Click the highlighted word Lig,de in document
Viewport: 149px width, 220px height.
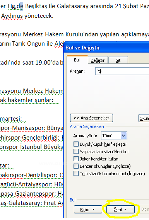pyautogui.click(x=15, y=6)
